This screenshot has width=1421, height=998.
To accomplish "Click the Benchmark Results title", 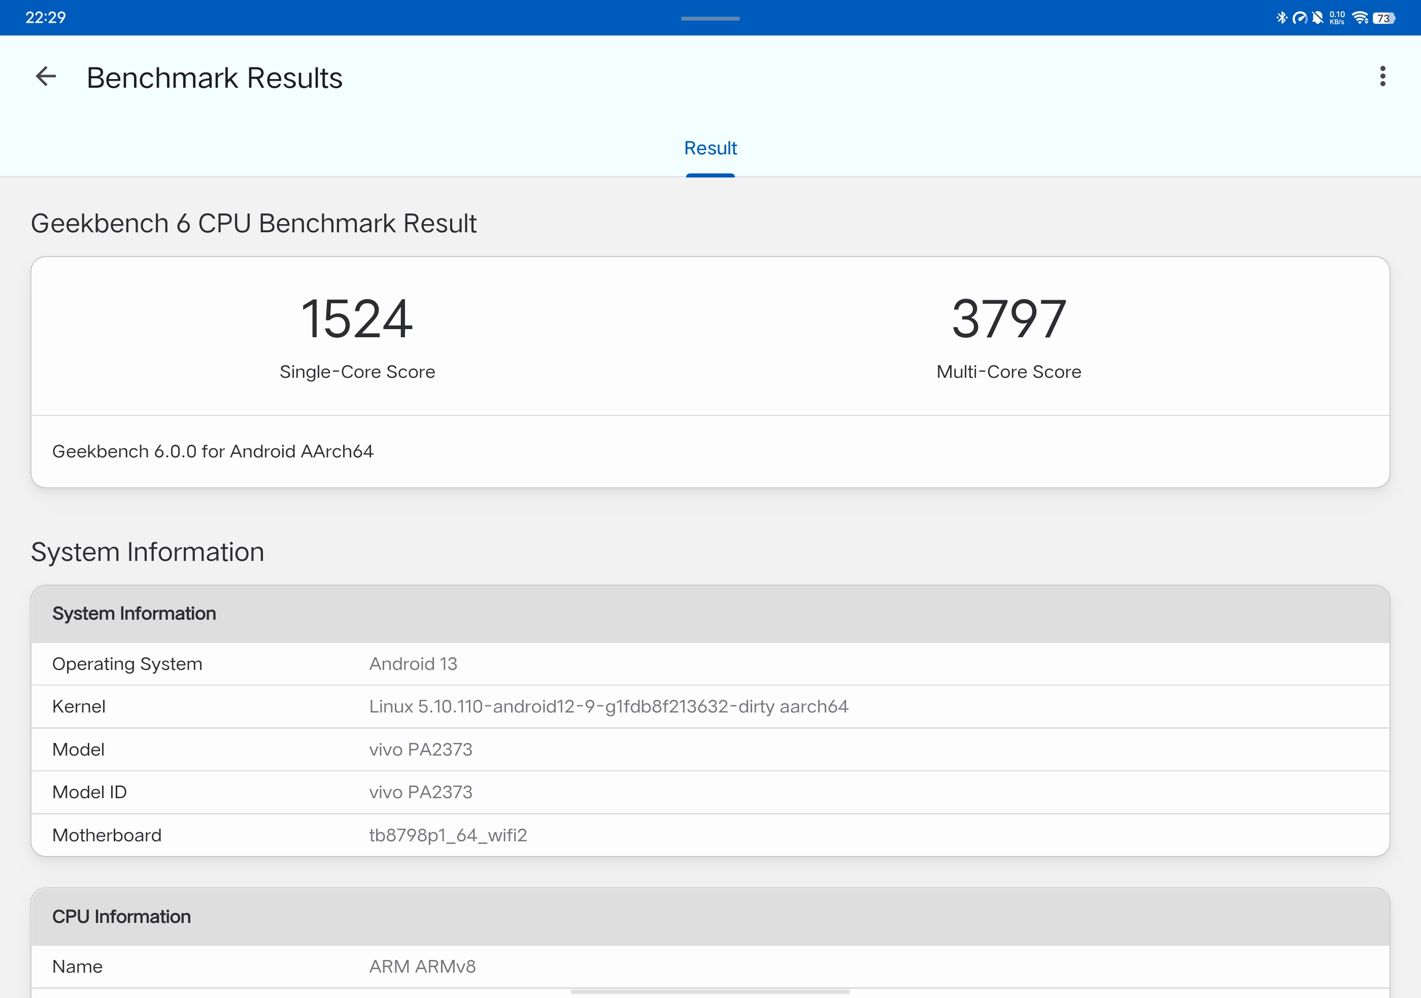I will pyautogui.click(x=214, y=78).
